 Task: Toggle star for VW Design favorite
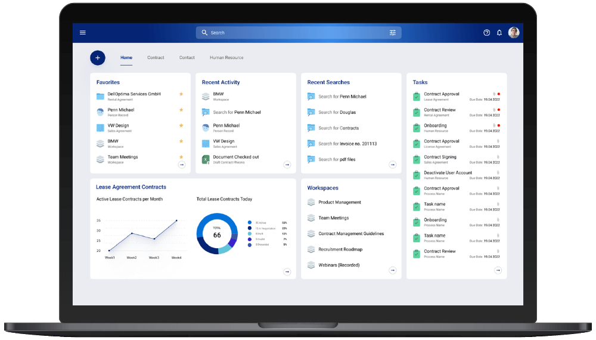coord(181,125)
